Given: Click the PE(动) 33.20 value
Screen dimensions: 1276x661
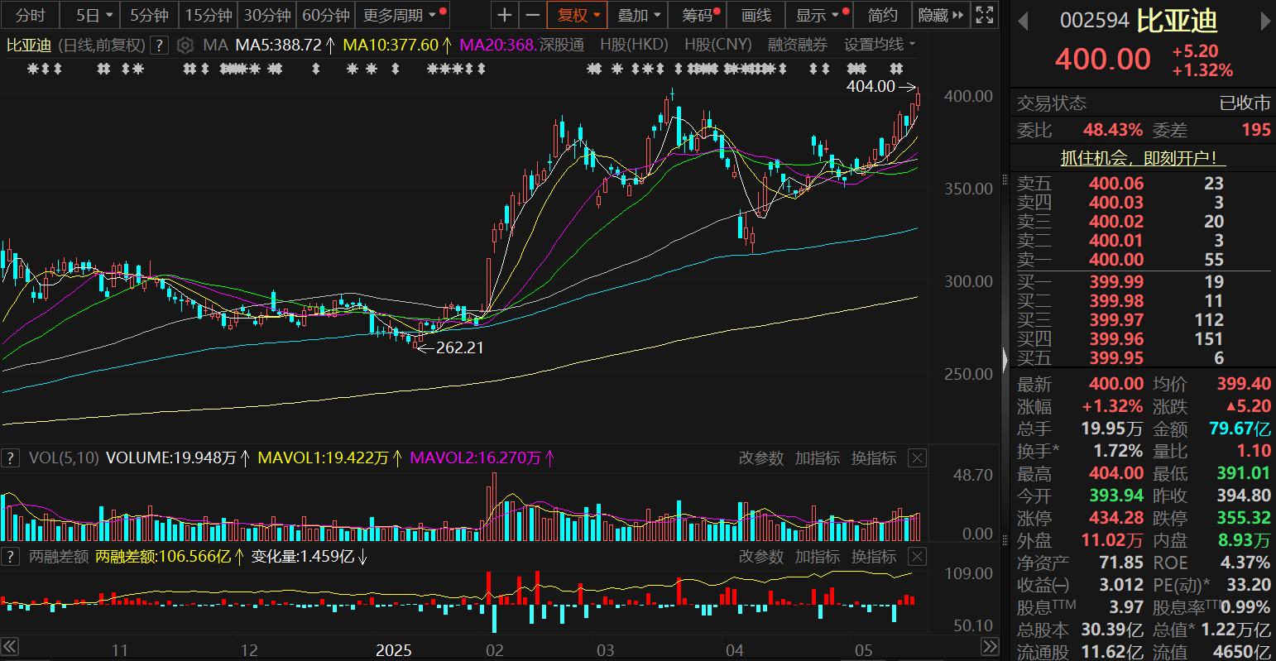Looking at the screenshot, I should 1249,585.
